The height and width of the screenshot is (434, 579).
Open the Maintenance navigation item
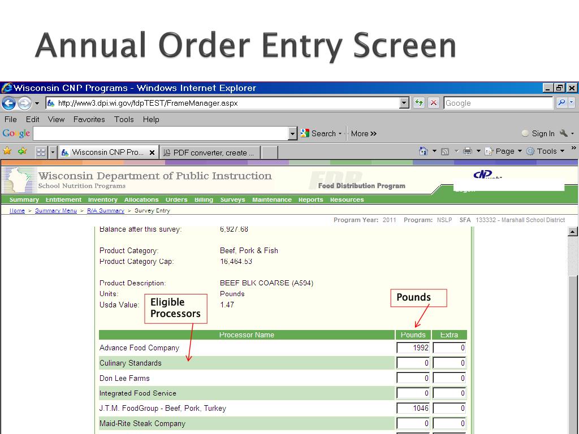pyautogui.click(x=272, y=199)
